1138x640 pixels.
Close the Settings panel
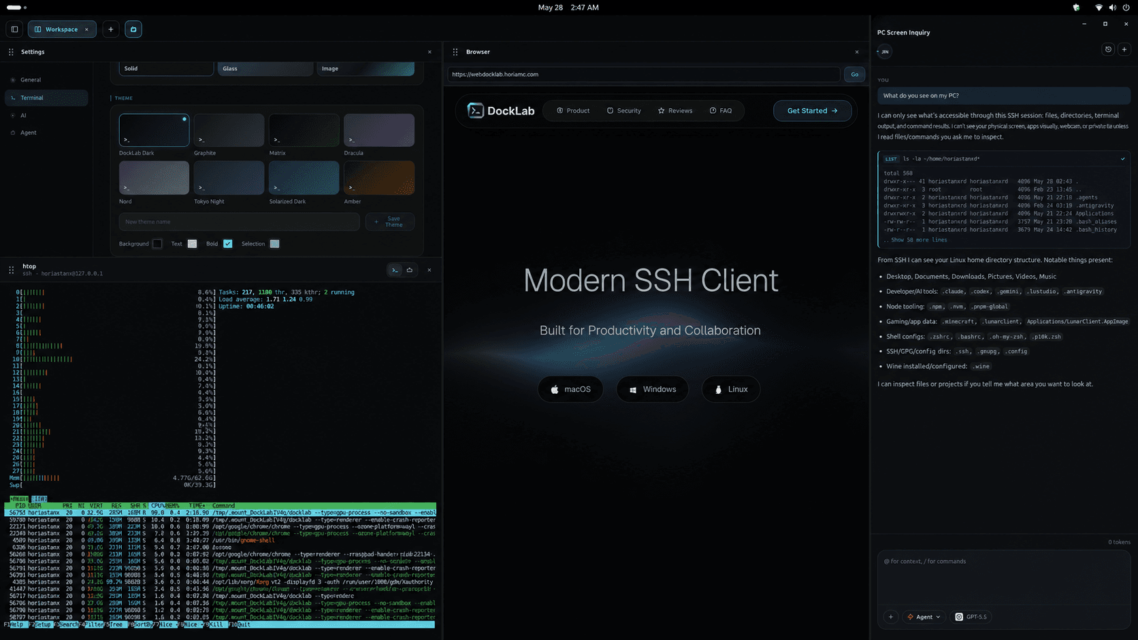(x=429, y=52)
